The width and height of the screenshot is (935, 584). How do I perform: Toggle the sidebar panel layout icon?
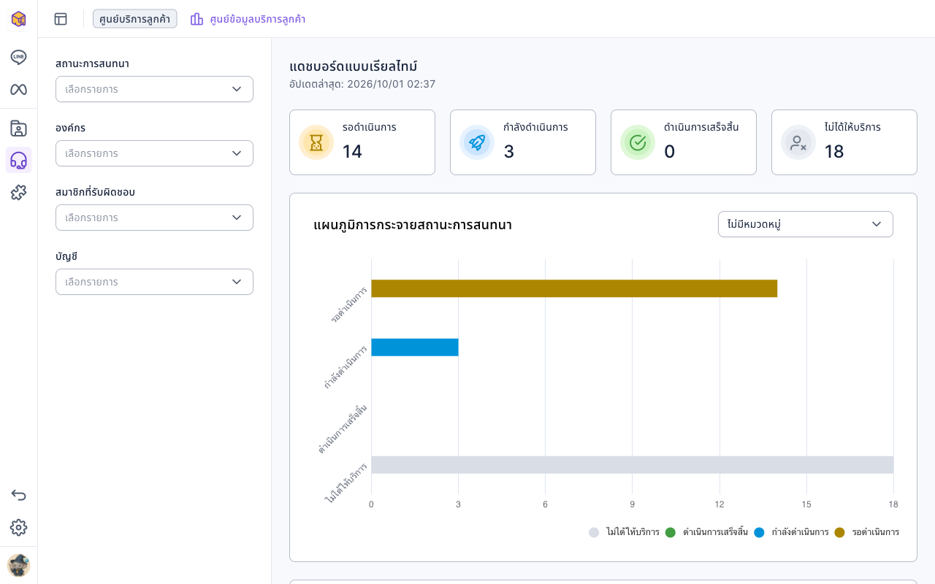(x=61, y=19)
